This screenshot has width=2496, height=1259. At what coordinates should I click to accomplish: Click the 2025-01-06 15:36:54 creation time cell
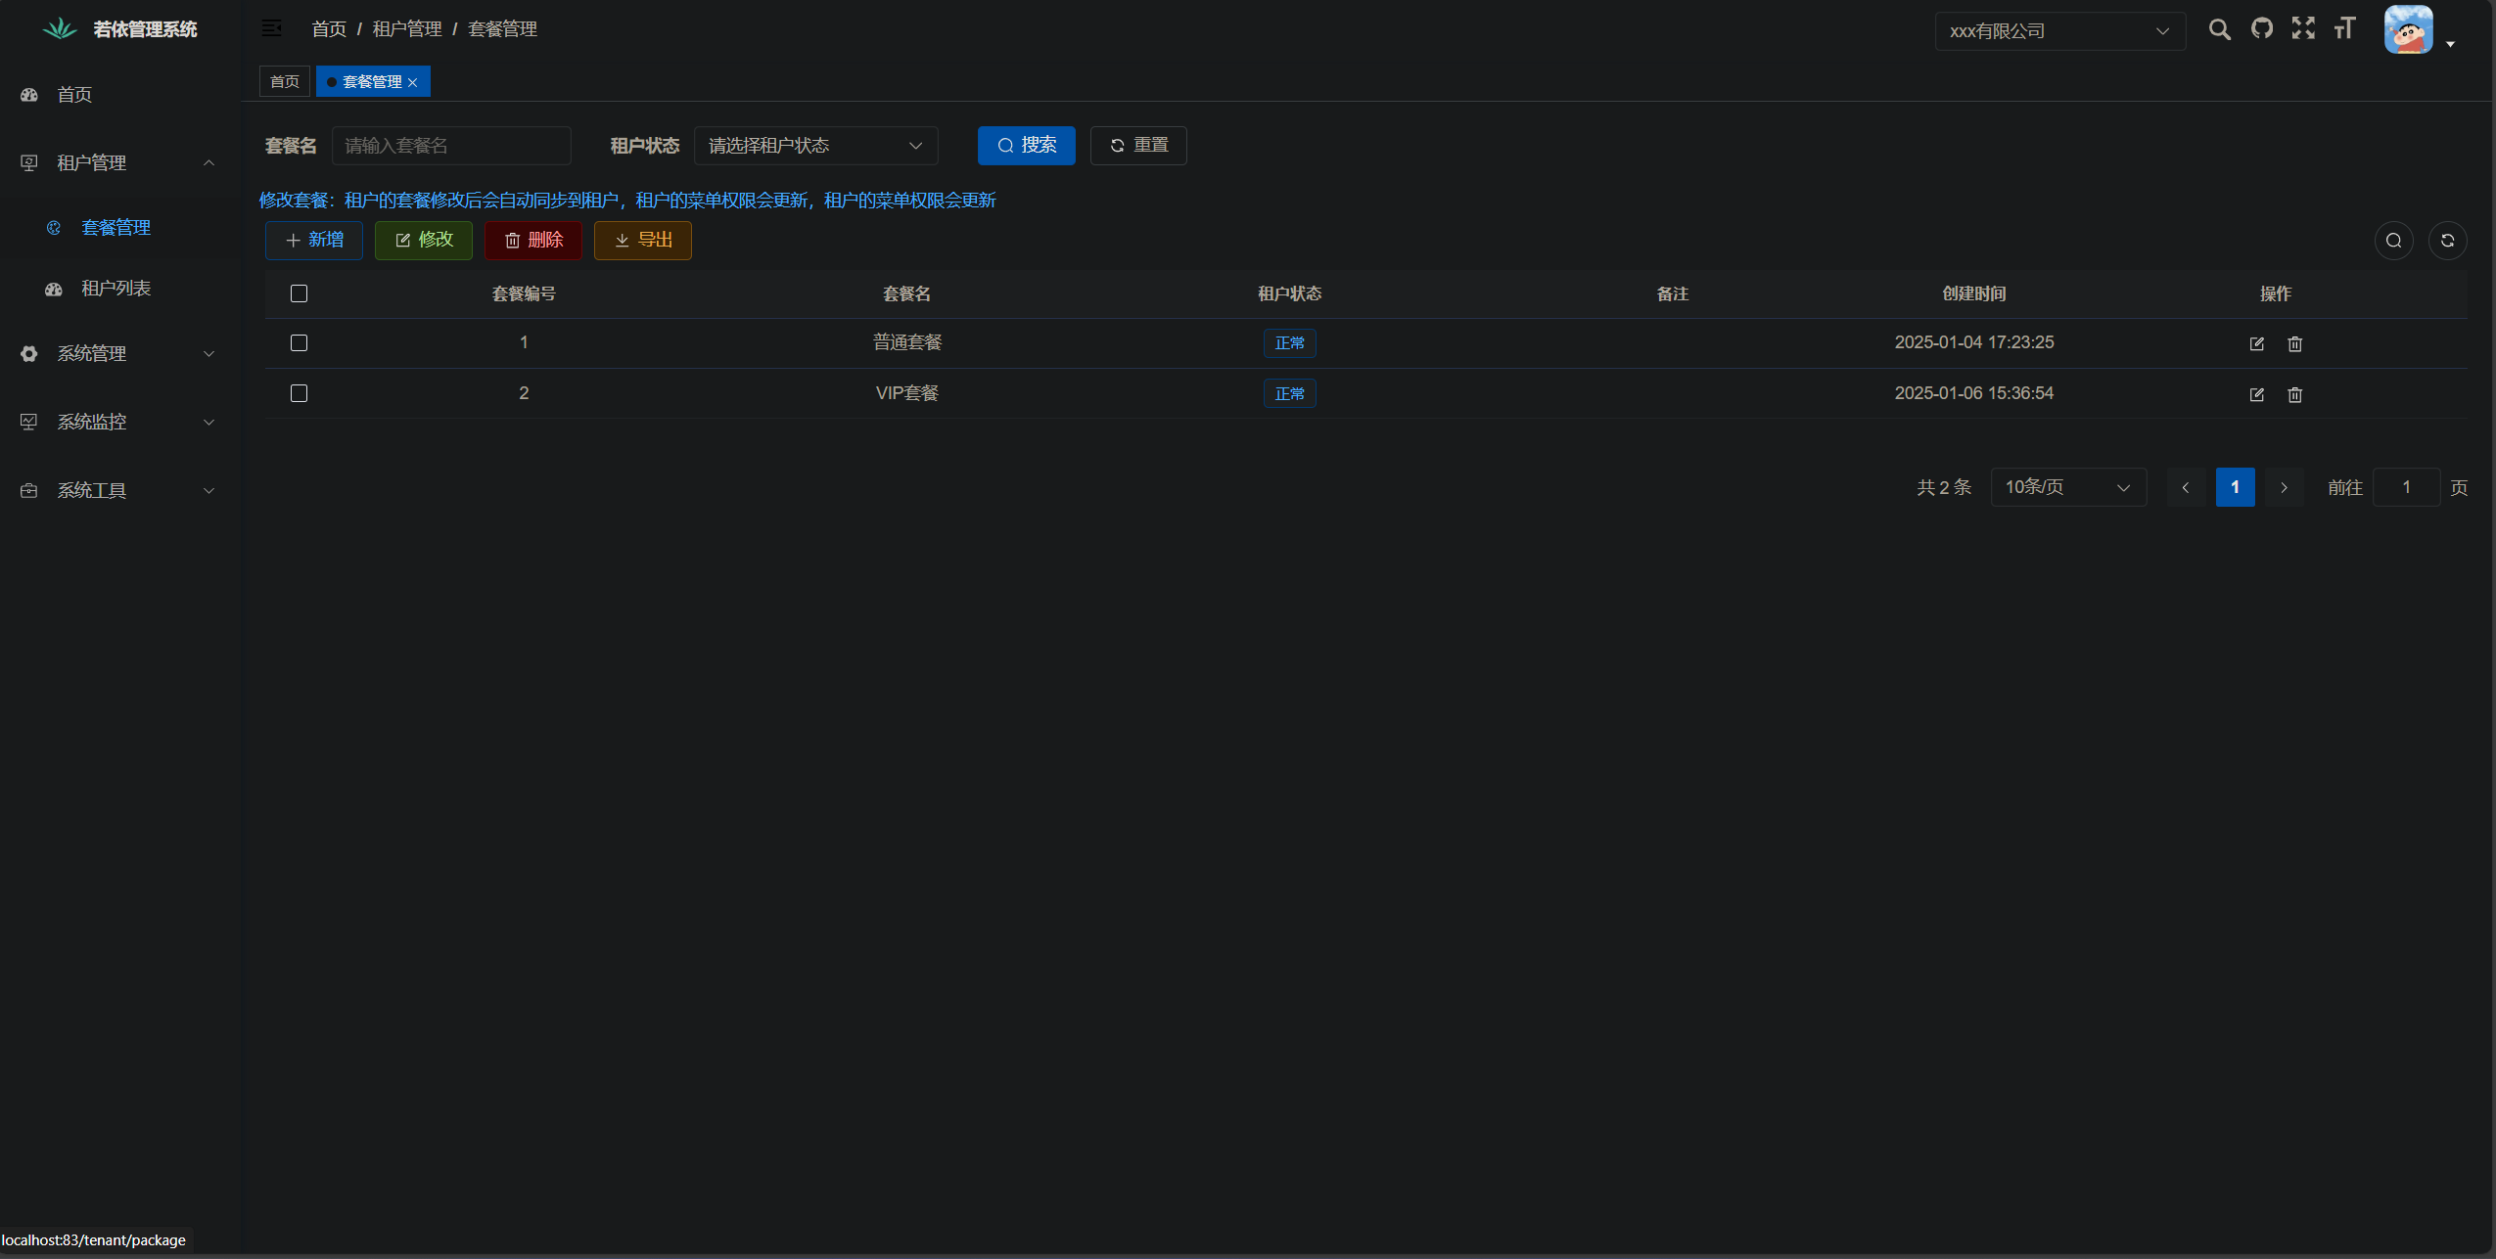point(1973,393)
